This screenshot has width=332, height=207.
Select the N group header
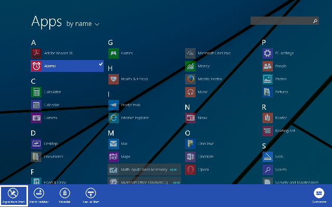pyautogui.click(x=187, y=107)
